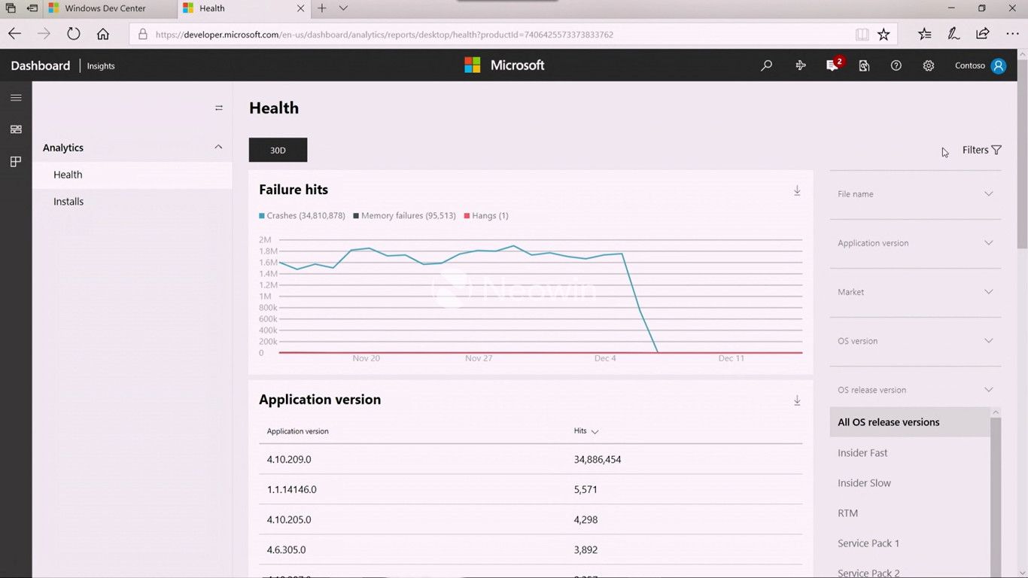Open the hamburger menu in the left rail
The height and width of the screenshot is (578, 1028).
point(16,97)
